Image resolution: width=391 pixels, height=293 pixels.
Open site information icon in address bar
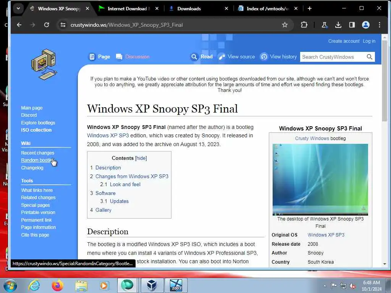(63, 25)
